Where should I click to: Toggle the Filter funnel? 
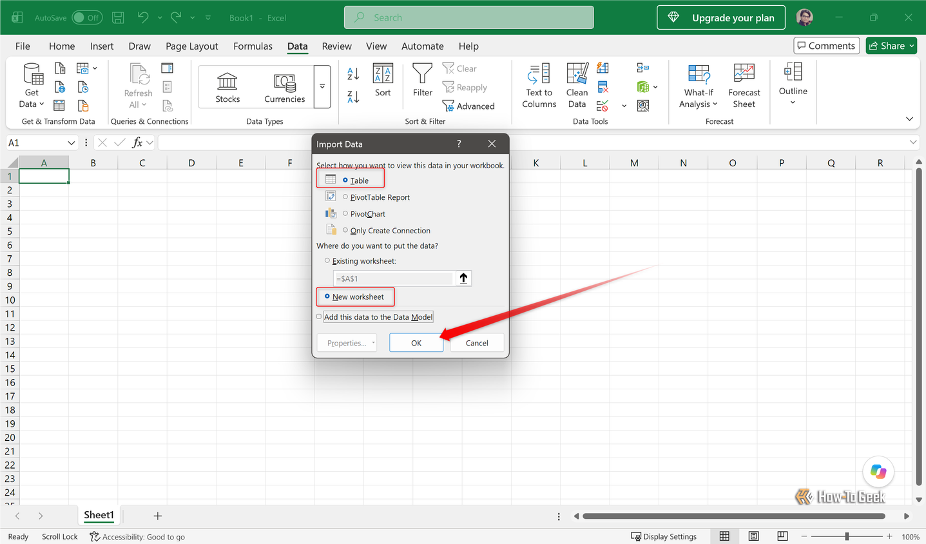pyautogui.click(x=422, y=80)
